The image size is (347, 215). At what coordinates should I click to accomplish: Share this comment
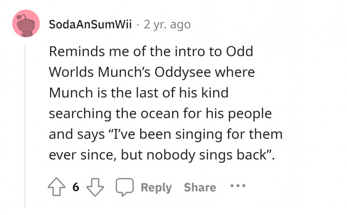[x=200, y=187]
